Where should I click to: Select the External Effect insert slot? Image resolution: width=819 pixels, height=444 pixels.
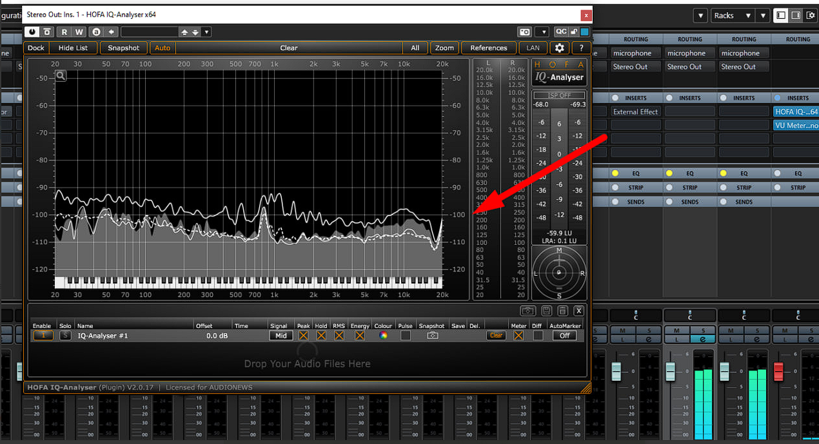click(636, 111)
